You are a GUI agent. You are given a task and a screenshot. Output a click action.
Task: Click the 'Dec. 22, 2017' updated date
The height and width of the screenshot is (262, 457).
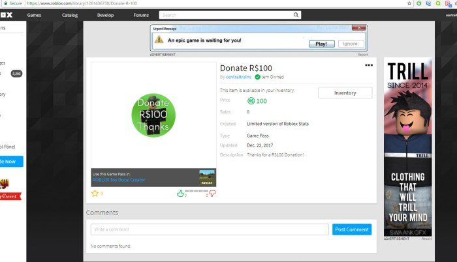pos(260,145)
